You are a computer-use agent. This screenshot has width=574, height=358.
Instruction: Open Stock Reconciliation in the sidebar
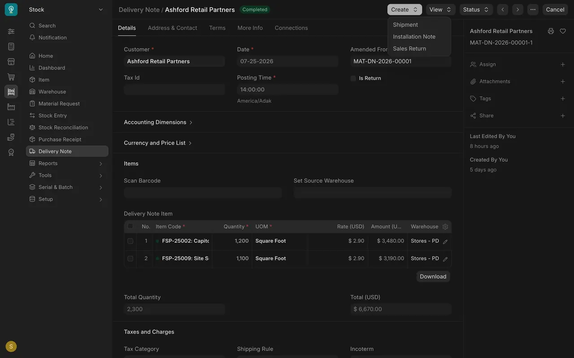pyautogui.click(x=67, y=128)
